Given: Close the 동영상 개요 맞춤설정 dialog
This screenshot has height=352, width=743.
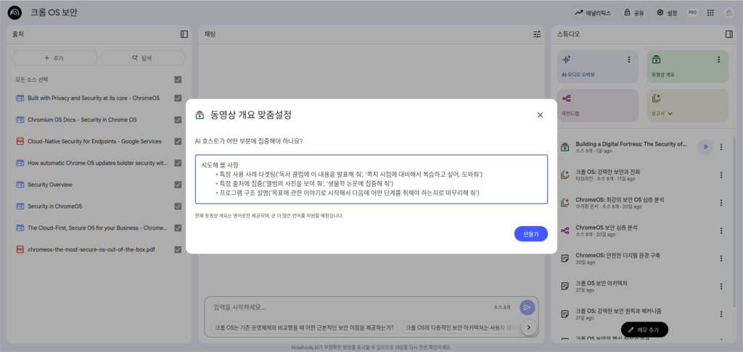Looking at the screenshot, I should coord(540,115).
